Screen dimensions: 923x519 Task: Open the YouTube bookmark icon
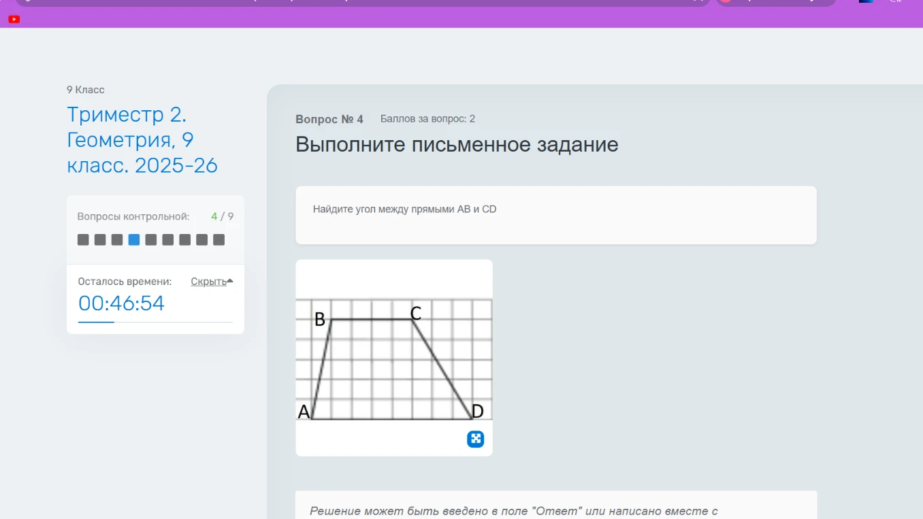[14, 19]
